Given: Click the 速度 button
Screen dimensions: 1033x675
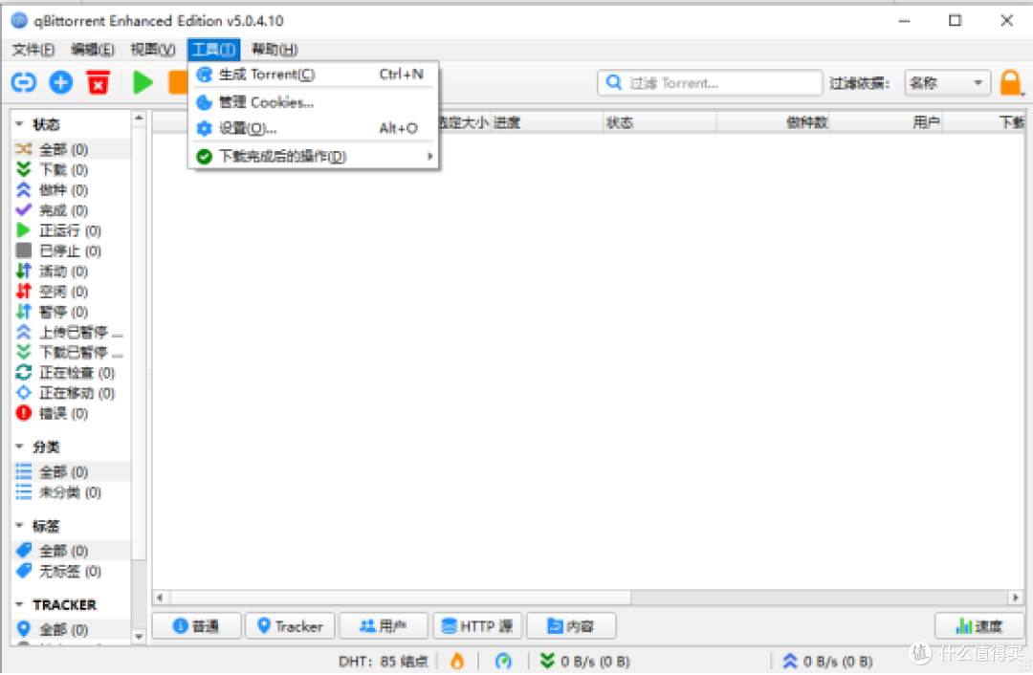Looking at the screenshot, I should coord(979,625).
